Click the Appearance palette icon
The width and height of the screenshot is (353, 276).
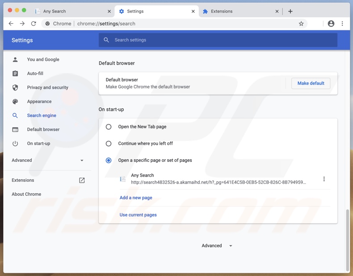point(15,102)
